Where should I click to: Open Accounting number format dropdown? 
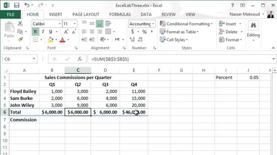[153, 24]
